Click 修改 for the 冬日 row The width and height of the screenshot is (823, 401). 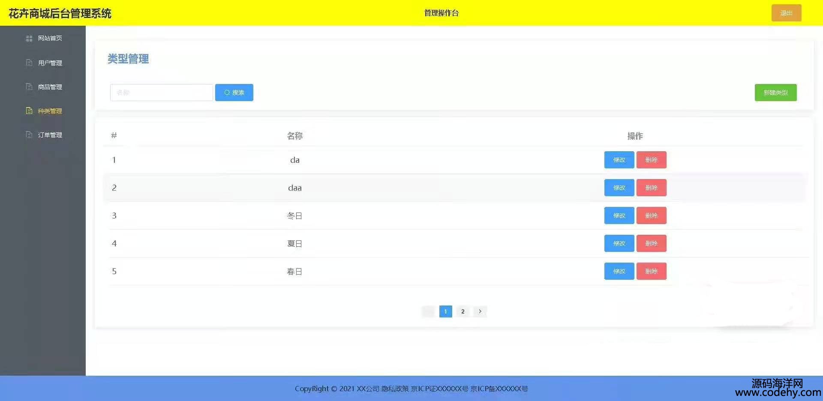coord(619,215)
